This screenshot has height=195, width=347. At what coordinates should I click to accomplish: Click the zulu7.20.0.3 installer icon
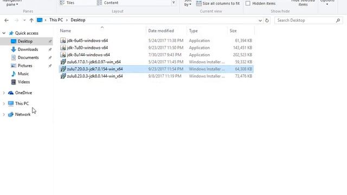pos(63,69)
